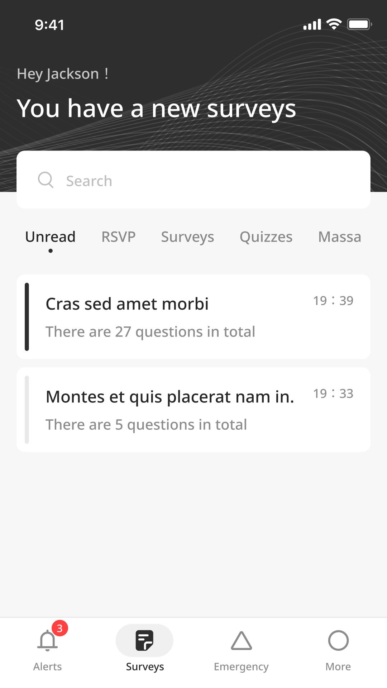The height and width of the screenshot is (688, 387).
Task: Tap the search magnifier icon
Action: 46,180
